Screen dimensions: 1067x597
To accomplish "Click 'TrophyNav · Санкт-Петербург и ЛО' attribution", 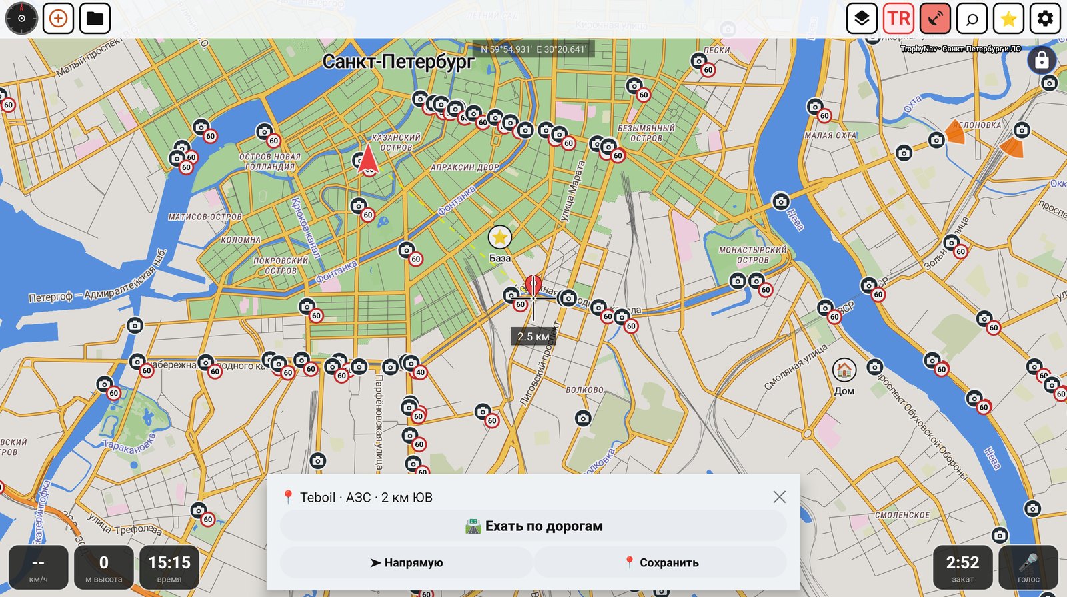I will (x=960, y=49).
